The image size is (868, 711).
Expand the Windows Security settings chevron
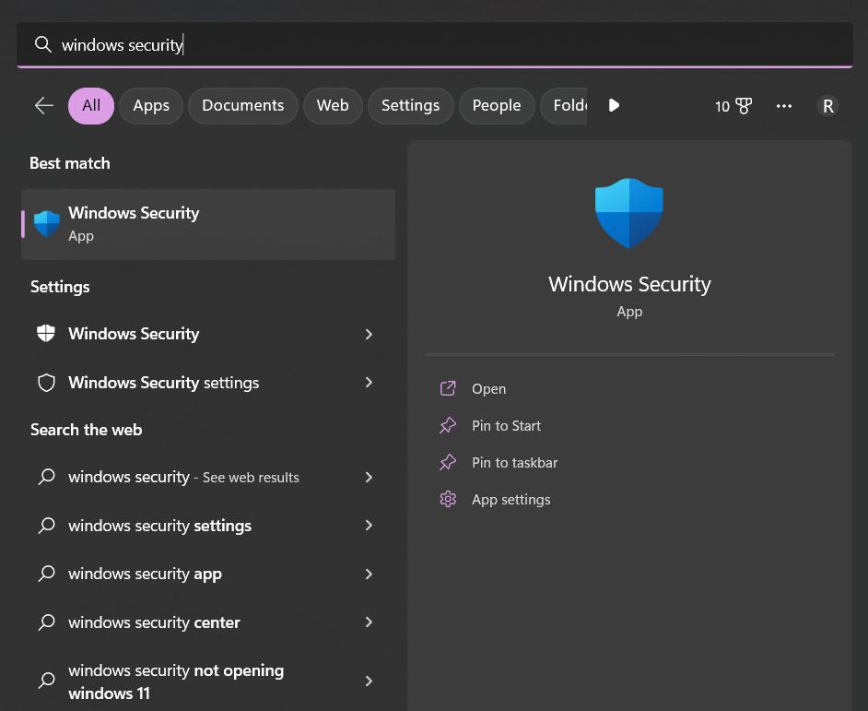pyautogui.click(x=369, y=383)
